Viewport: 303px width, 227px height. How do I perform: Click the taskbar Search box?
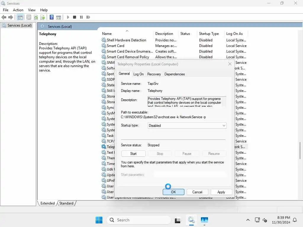tap(139, 220)
